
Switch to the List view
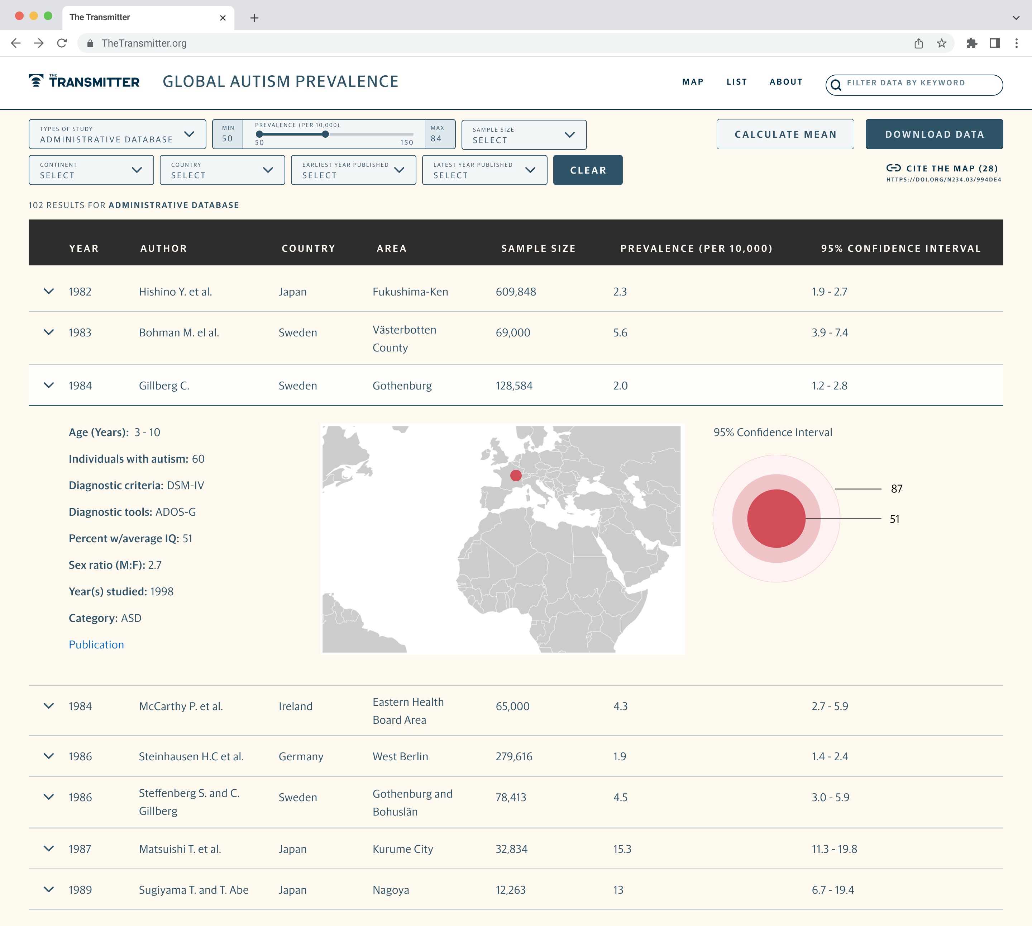pos(737,82)
